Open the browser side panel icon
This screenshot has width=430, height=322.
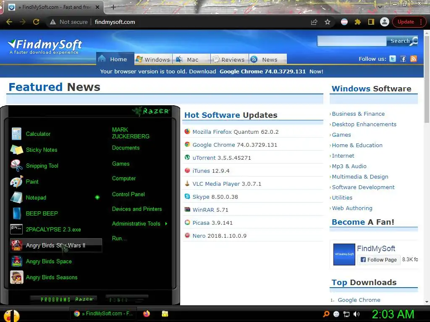coord(371,22)
